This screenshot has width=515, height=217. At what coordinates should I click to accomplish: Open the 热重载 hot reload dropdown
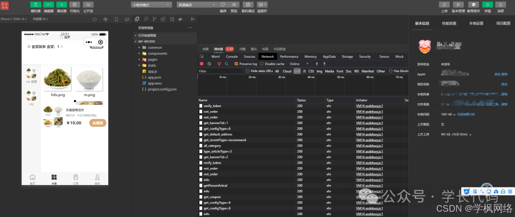[41, 19]
